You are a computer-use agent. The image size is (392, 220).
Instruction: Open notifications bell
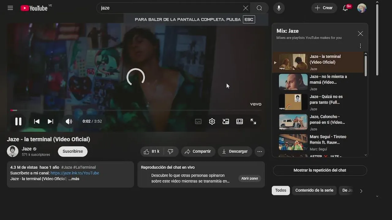coord(345,8)
